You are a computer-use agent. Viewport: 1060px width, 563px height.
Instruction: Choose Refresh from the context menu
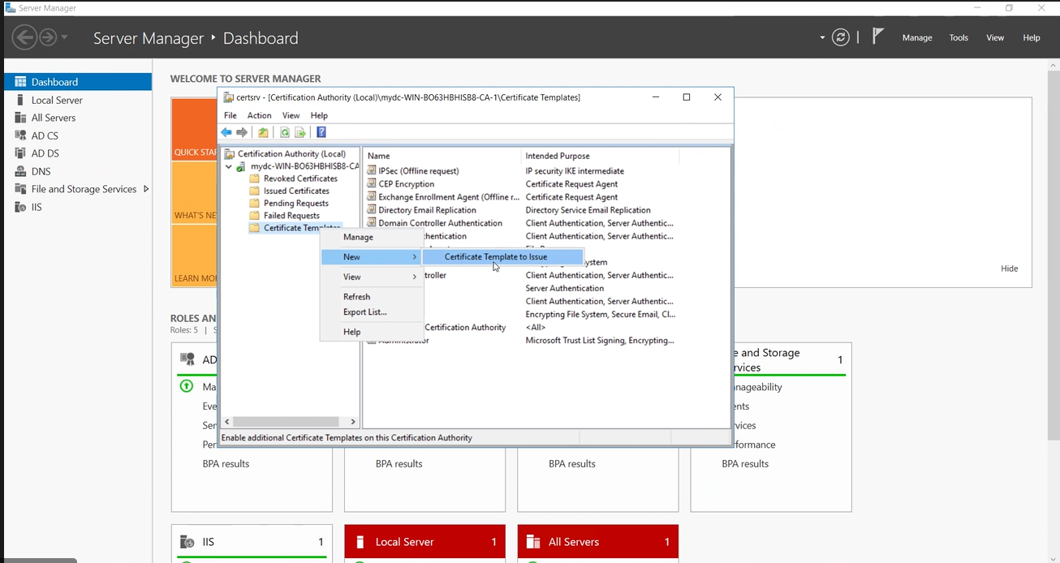[372, 297]
